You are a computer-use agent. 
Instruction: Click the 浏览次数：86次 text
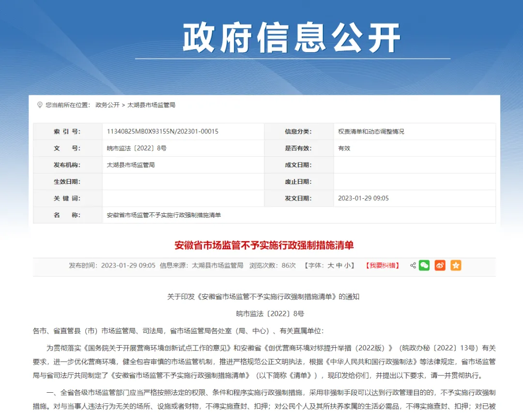273,266
